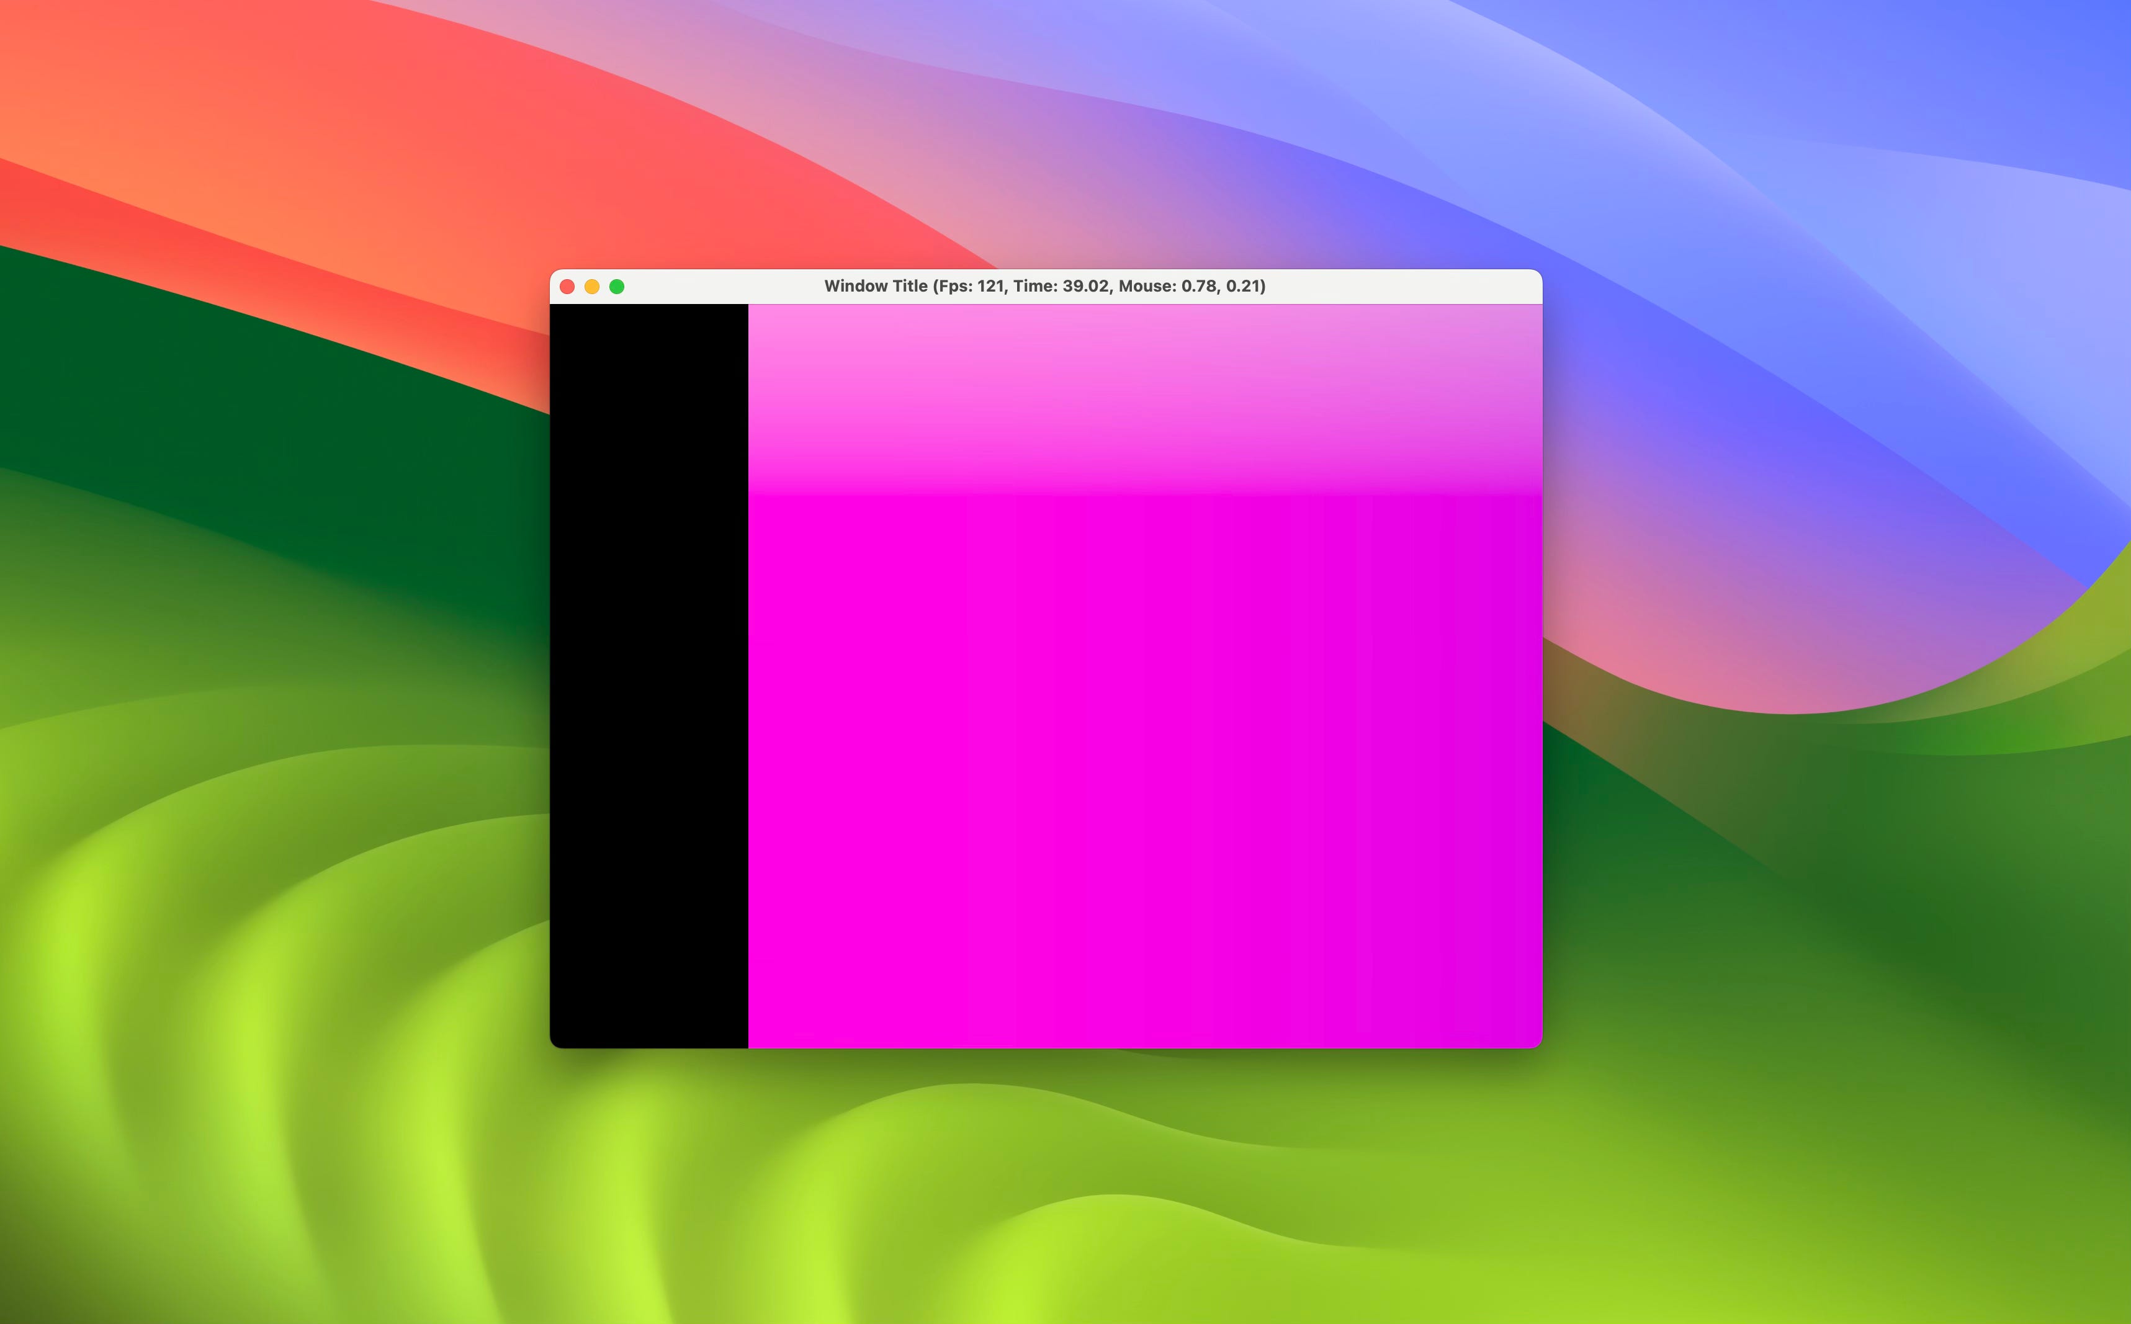Click the green zoom button
The height and width of the screenshot is (1324, 2131).
click(617, 287)
